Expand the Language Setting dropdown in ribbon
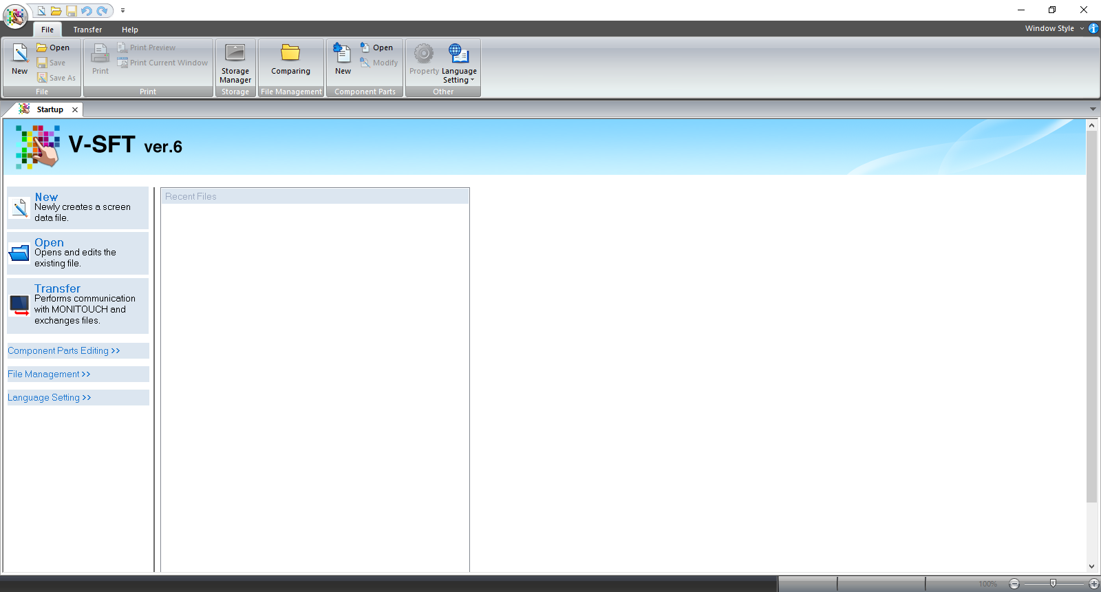The height and width of the screenshot is (592, 1101). [459, 63]
